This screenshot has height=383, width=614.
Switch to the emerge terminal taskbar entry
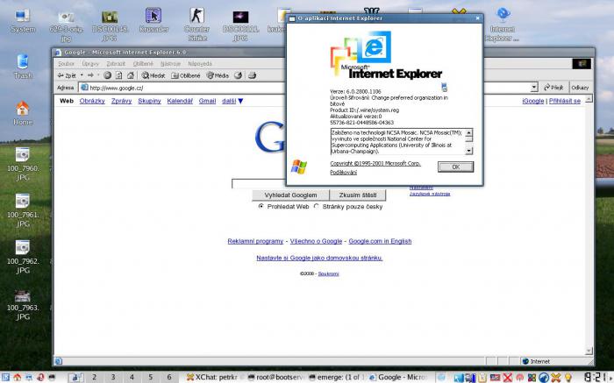pos(337,377)
